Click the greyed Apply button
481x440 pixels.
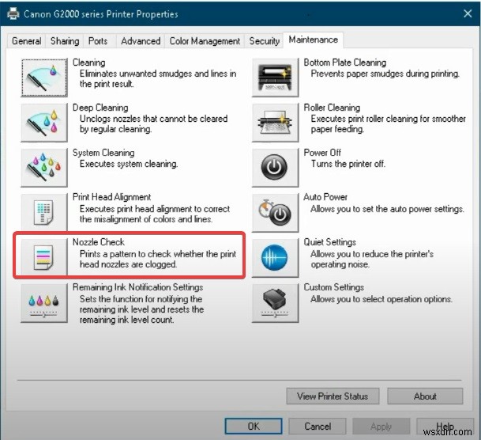(381, 427)
